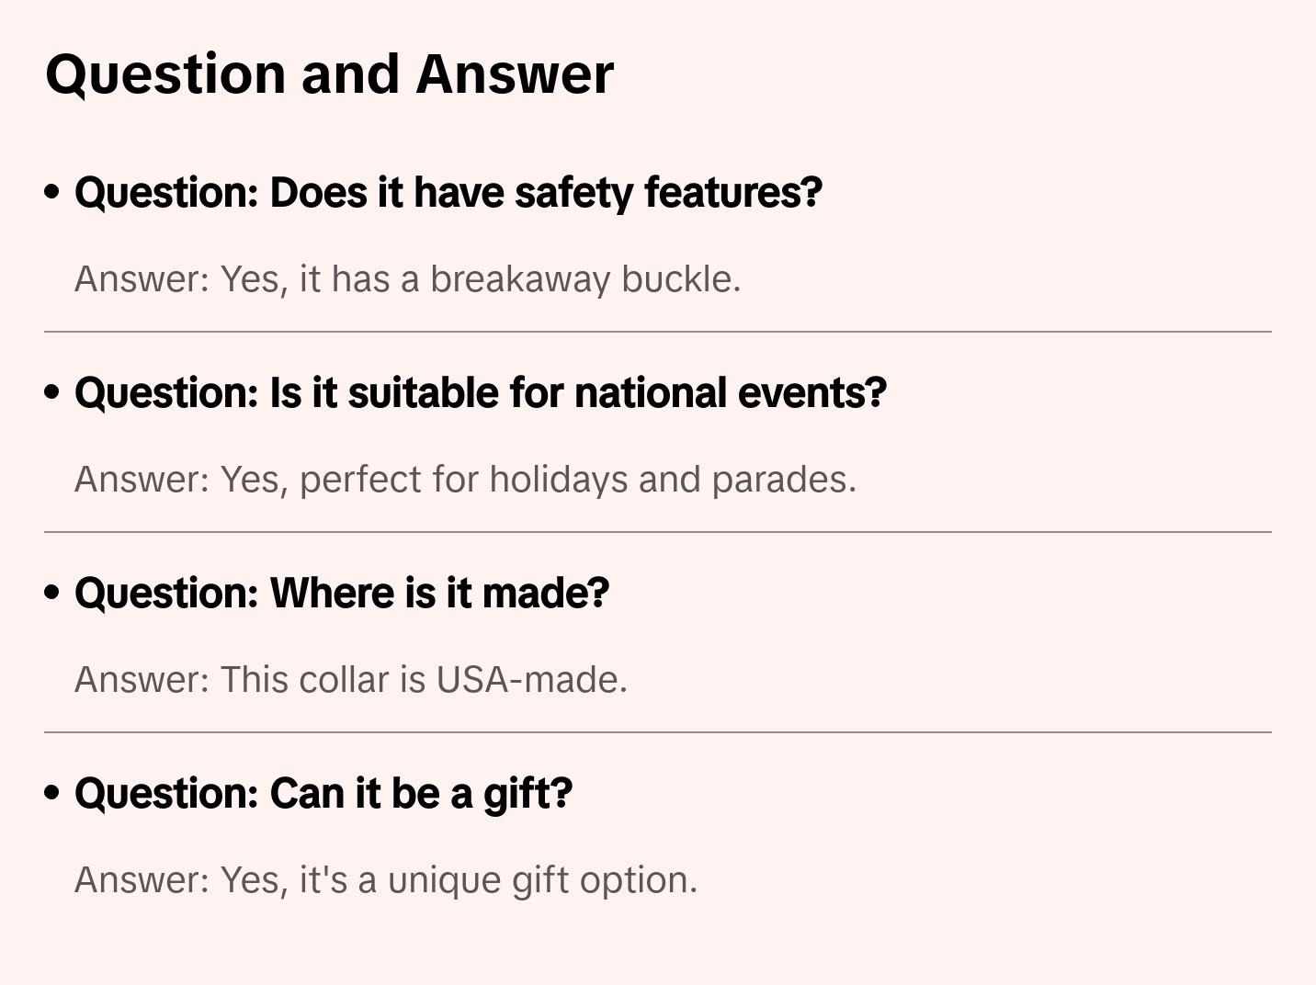Select the "Does it have safety features?" question

pos(448,192)
